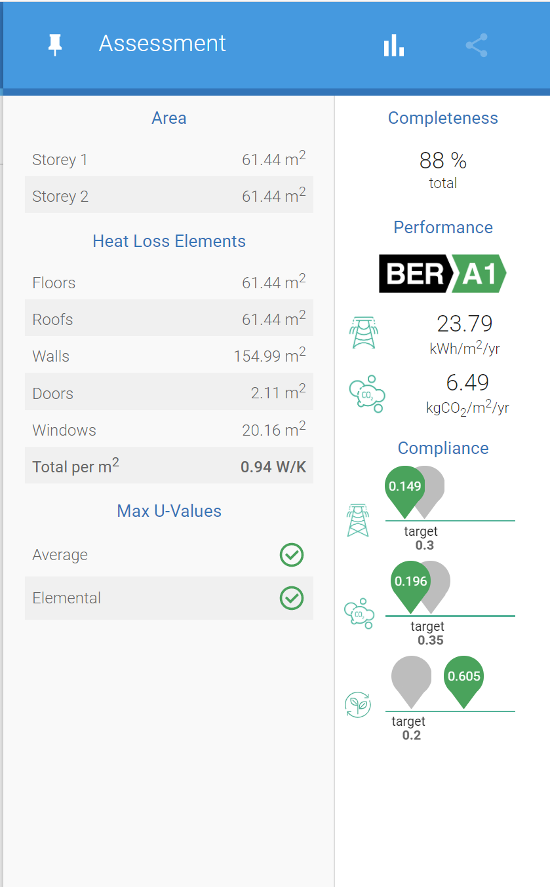The width and height of the screenshot is (550, 887).
Task: Click the pin icon in header
Action: pyautogui.click(x=55, y=45)
